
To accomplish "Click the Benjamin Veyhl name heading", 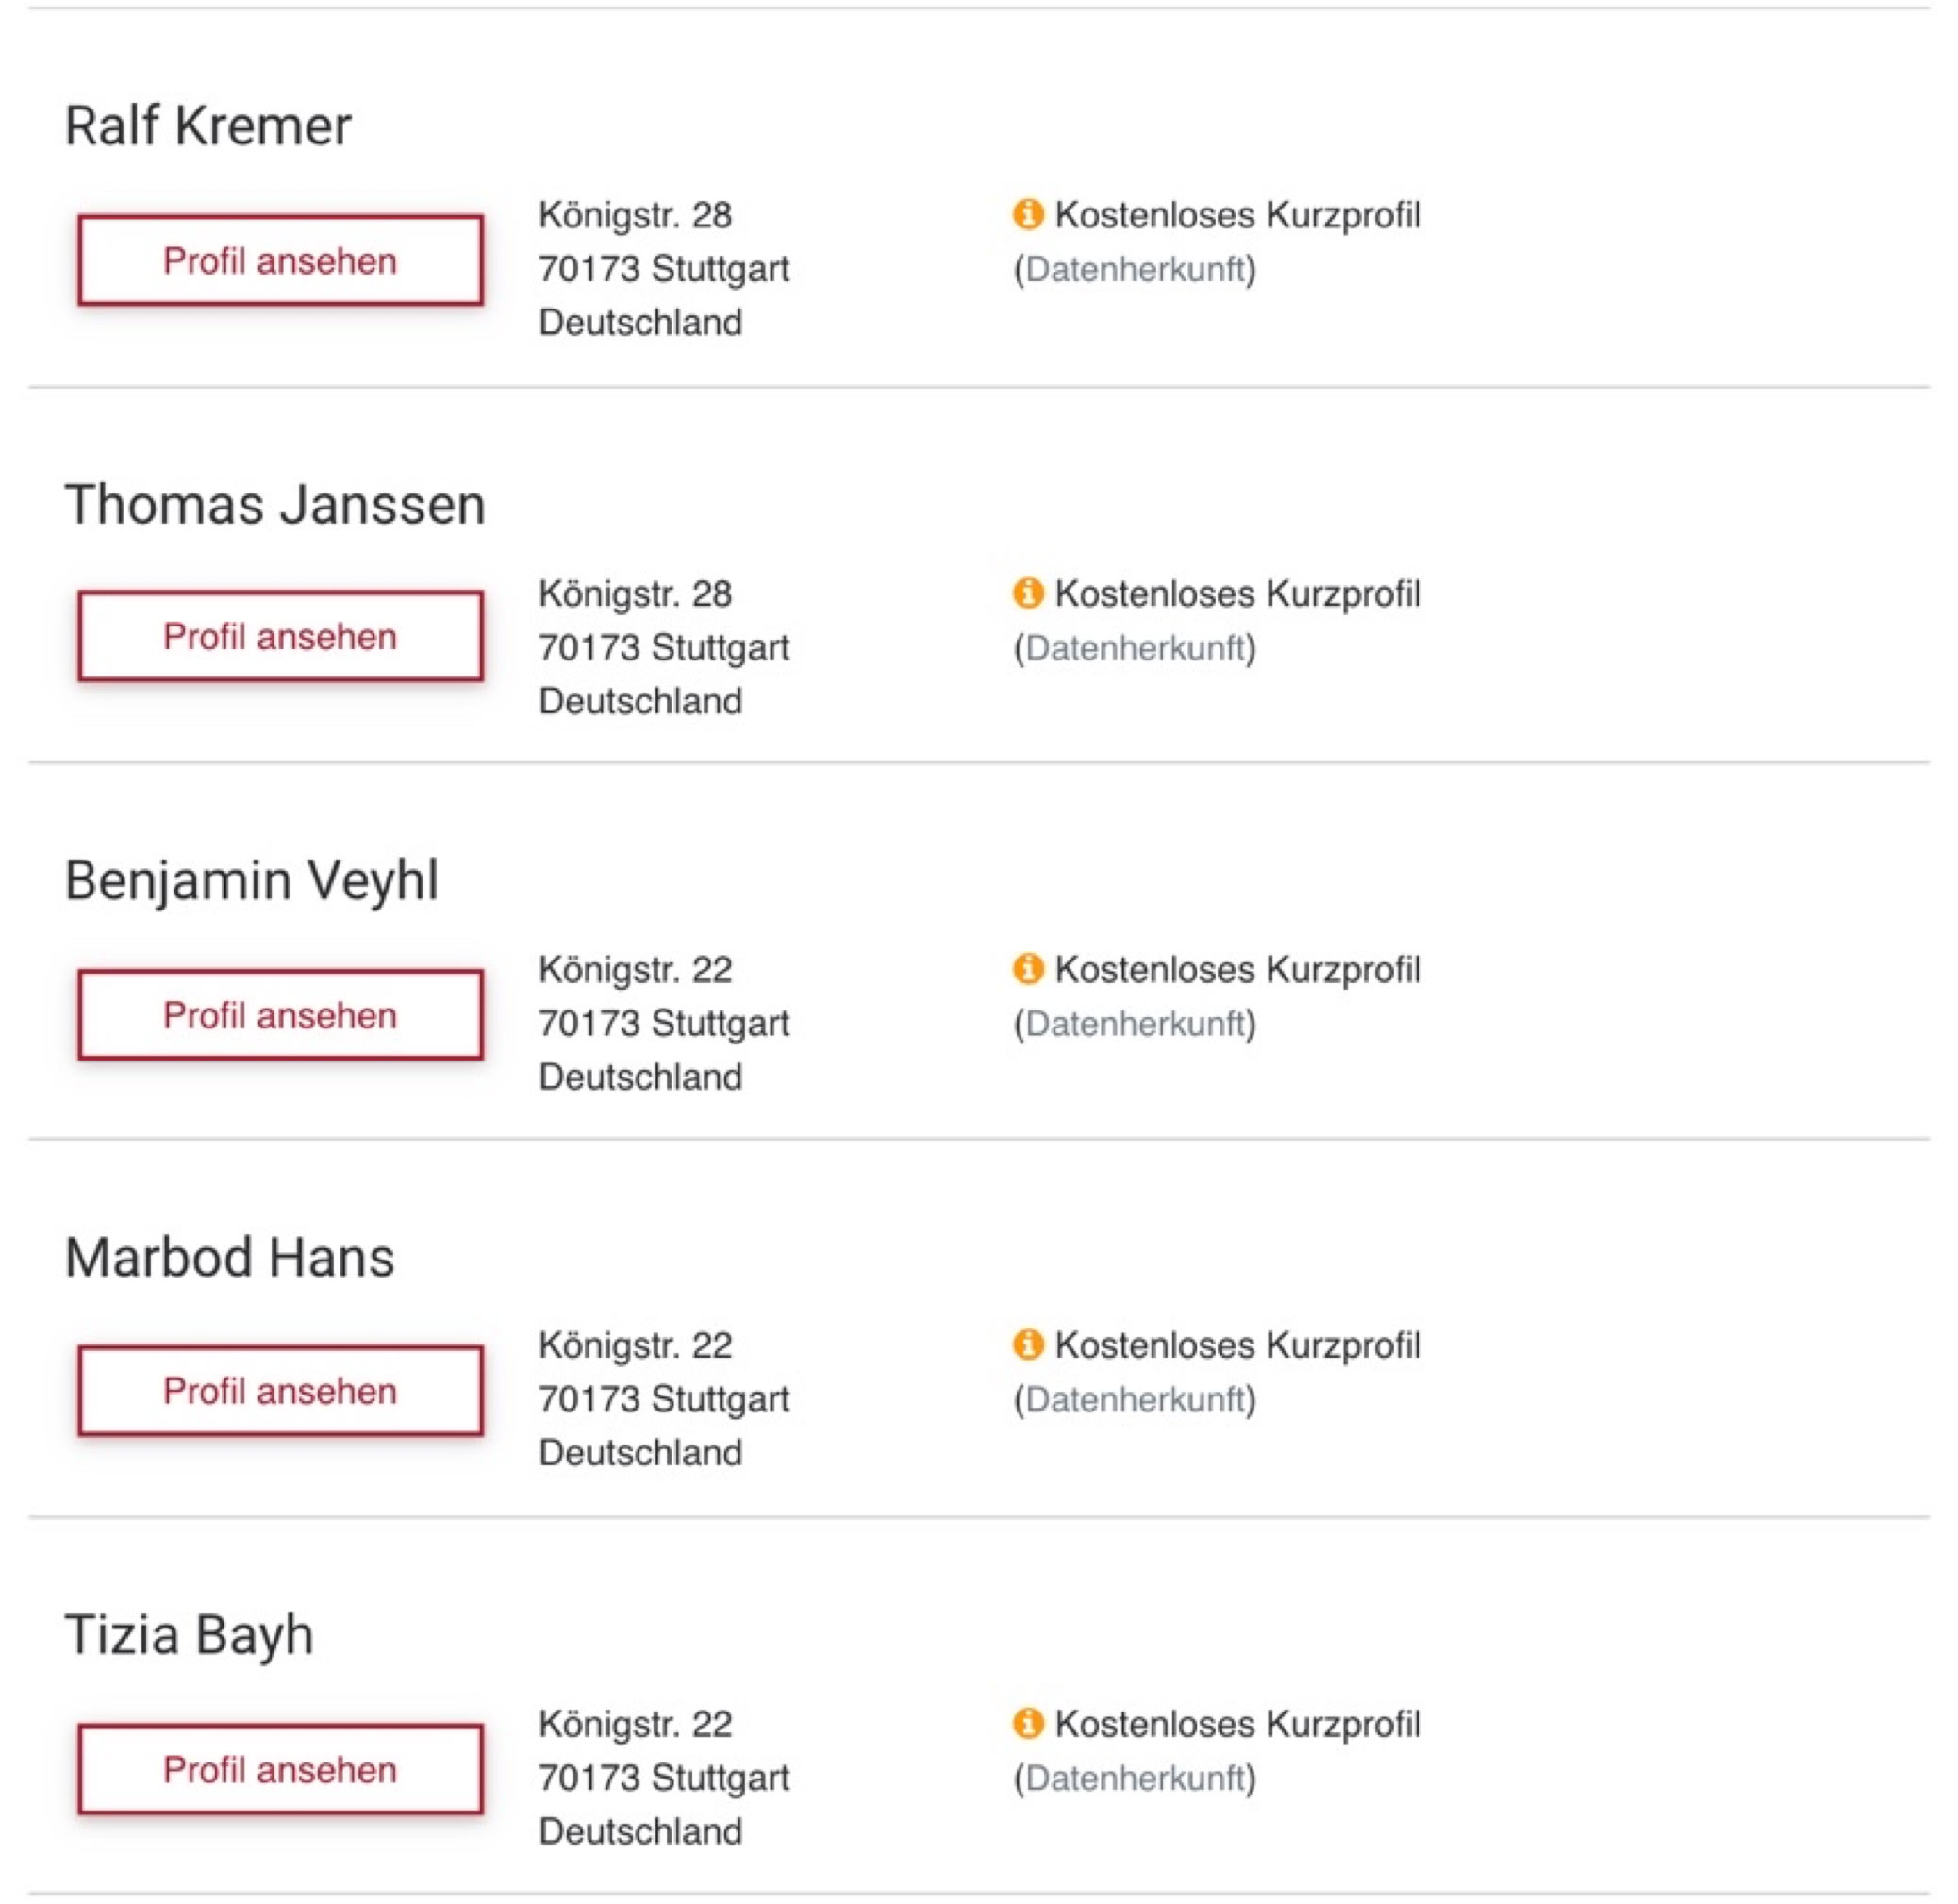I will coord(252,881).
